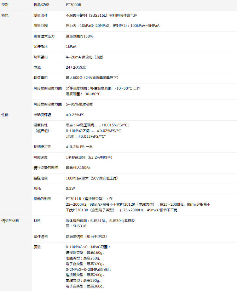Click the '材料' row label
Viewport: 237px width, 291px height.
37,221
